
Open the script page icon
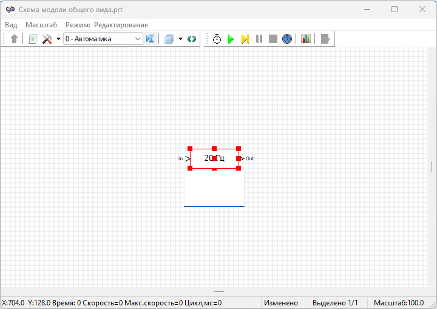(x=33, y=39)
